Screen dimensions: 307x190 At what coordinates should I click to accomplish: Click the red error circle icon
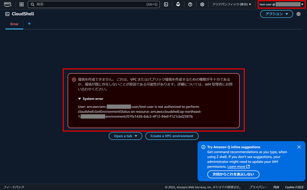[74, 79]
